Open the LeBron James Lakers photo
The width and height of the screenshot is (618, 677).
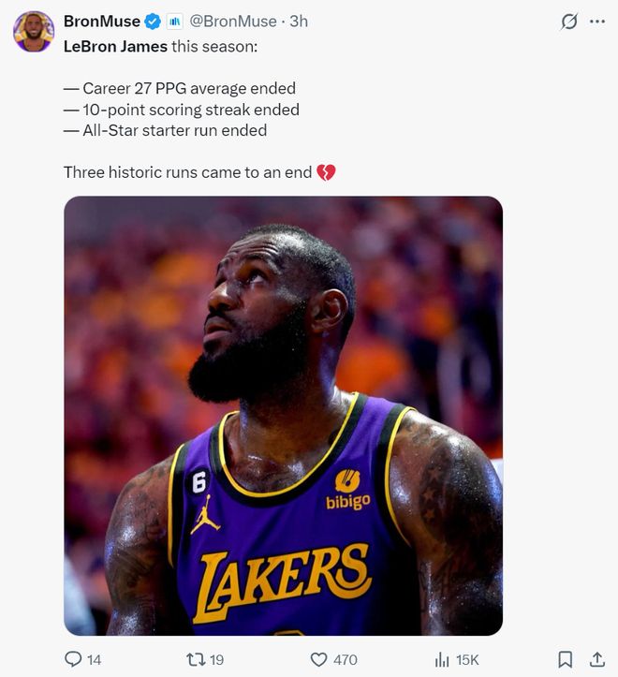(x=283, y=416)
